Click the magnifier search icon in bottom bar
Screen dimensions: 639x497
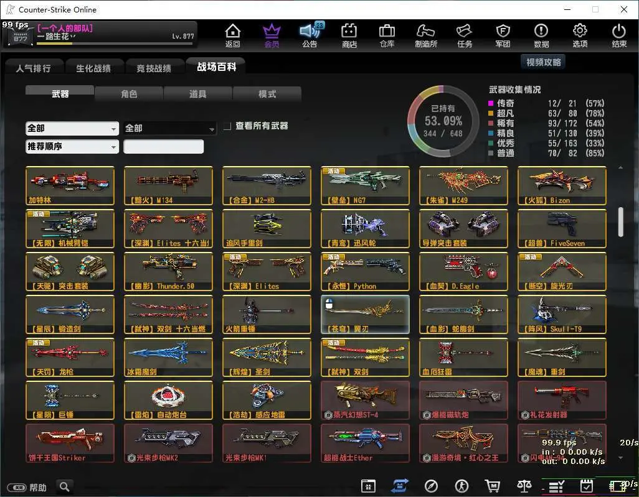tap(64, 486)
